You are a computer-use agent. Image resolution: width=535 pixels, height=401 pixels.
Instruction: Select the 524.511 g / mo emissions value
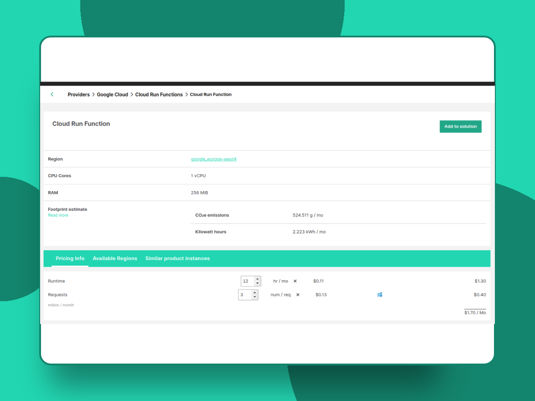pos(308,215)
